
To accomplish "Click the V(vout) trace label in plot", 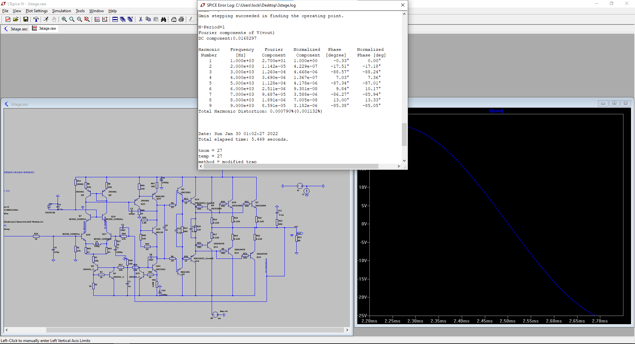I will tap(496, 111).
